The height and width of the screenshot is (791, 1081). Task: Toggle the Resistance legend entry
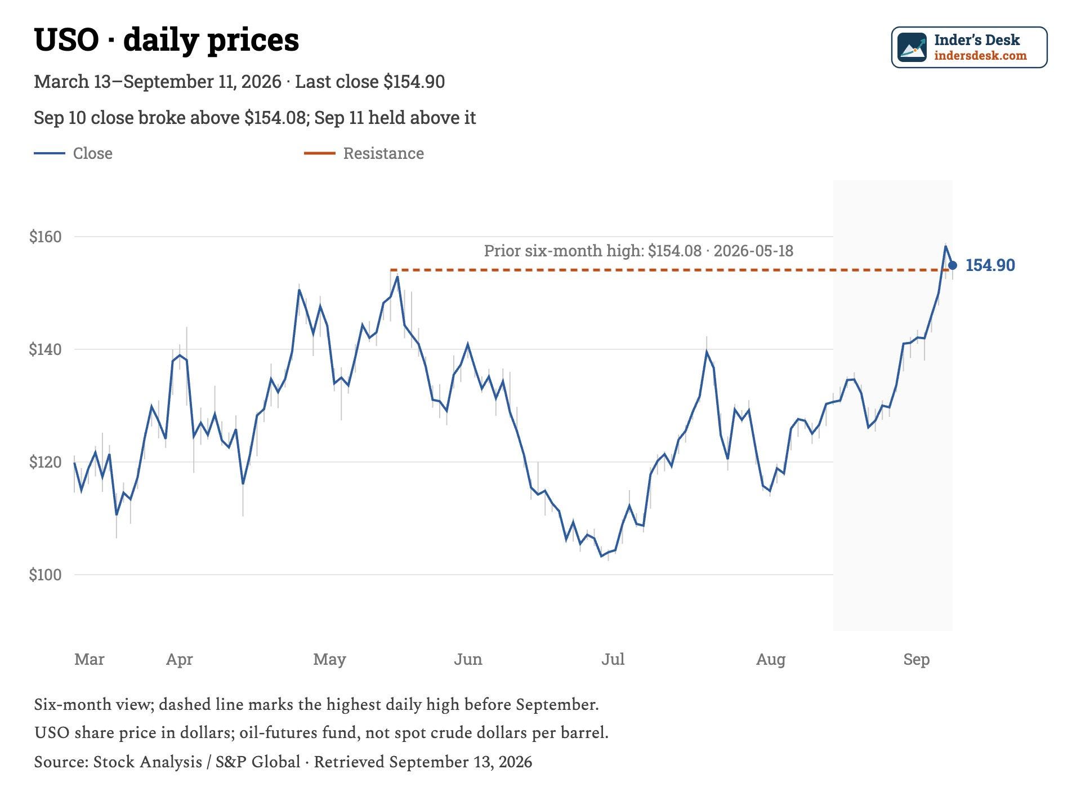click(x=364, y=153)
